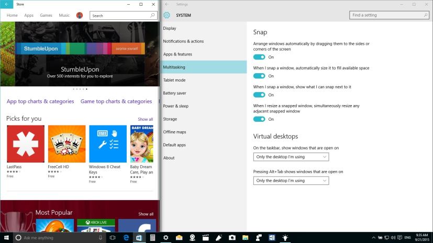Select Battery saver in sidebar

tap(204, 93)
